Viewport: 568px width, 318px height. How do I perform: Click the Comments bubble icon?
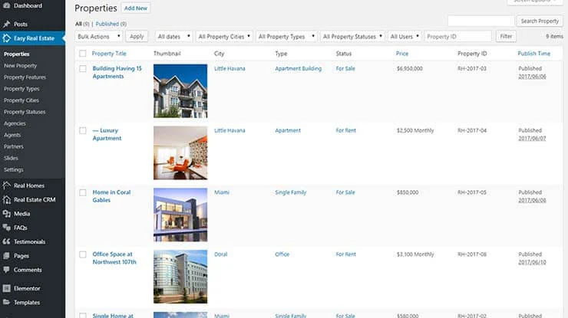tap(6, 270)
